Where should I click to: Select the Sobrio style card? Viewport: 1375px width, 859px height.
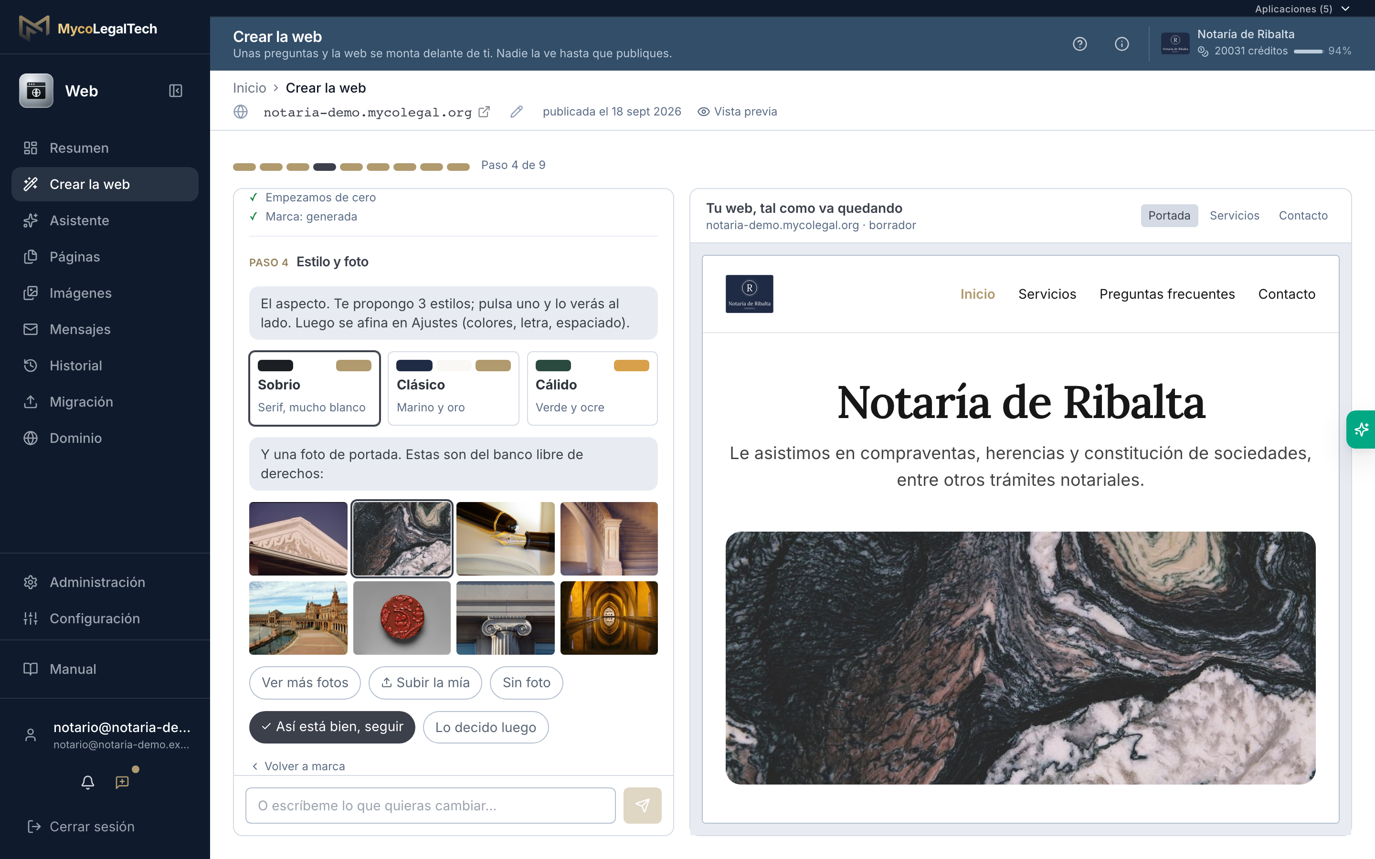(314, 388)
